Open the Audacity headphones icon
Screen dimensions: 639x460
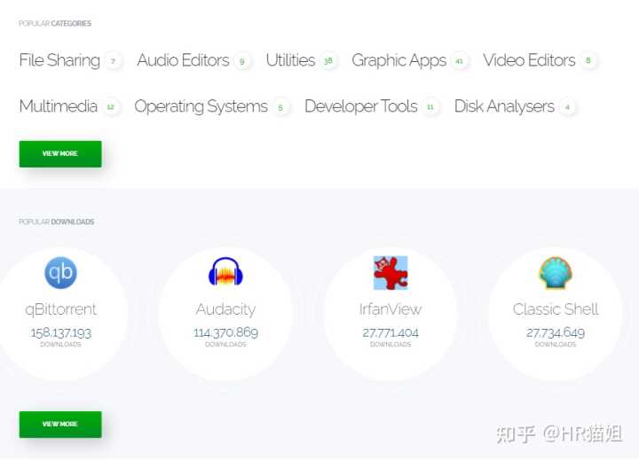tap(225, 271)
